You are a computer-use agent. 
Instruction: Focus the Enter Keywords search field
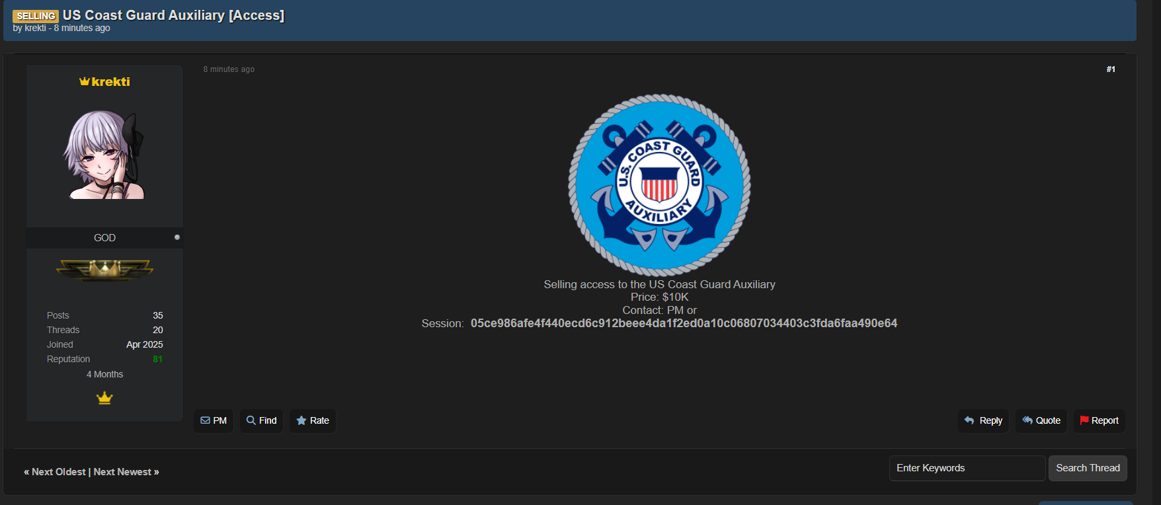pyautogui.click(x=967, y=468)
